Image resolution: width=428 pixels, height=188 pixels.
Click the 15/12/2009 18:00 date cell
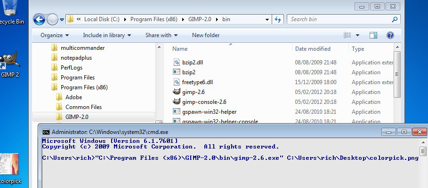(316, 82)
